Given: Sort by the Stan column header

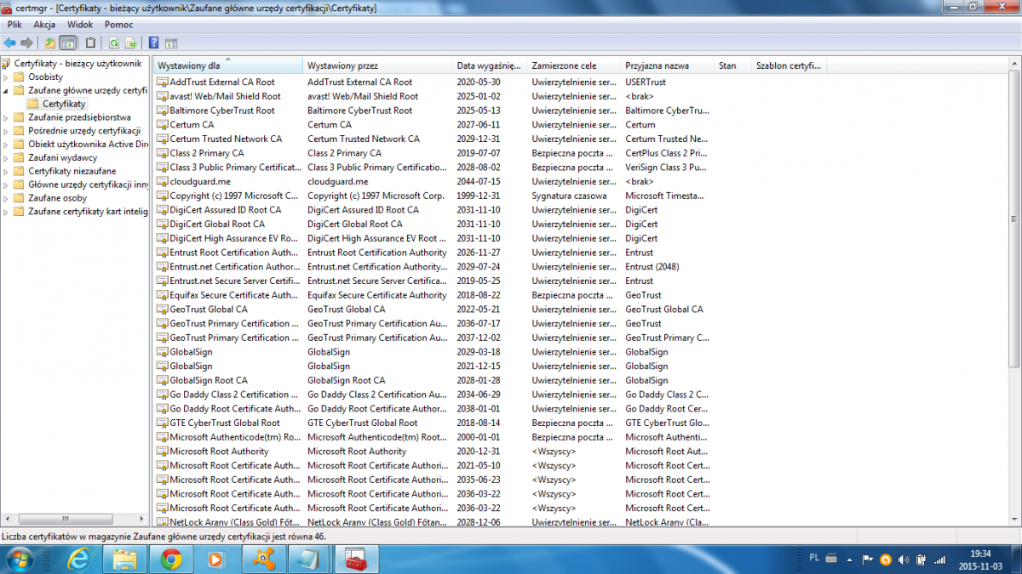Looking at the screenshot, I should (x=733, y=65).
